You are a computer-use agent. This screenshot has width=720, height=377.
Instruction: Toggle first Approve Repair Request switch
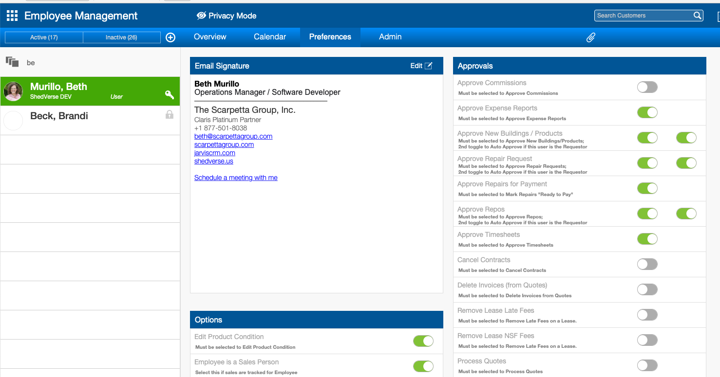click(x=647, y=163)
